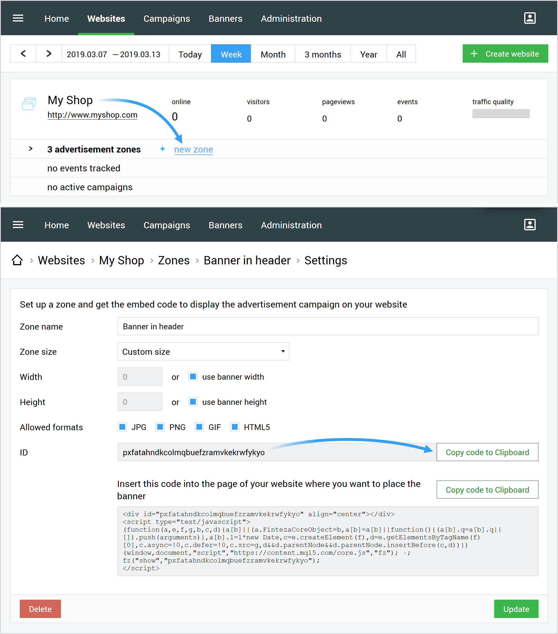The width and height of the screenshot is (558, 634).
Task: Click the user profile icon top-right
Action: coord(529,18)
